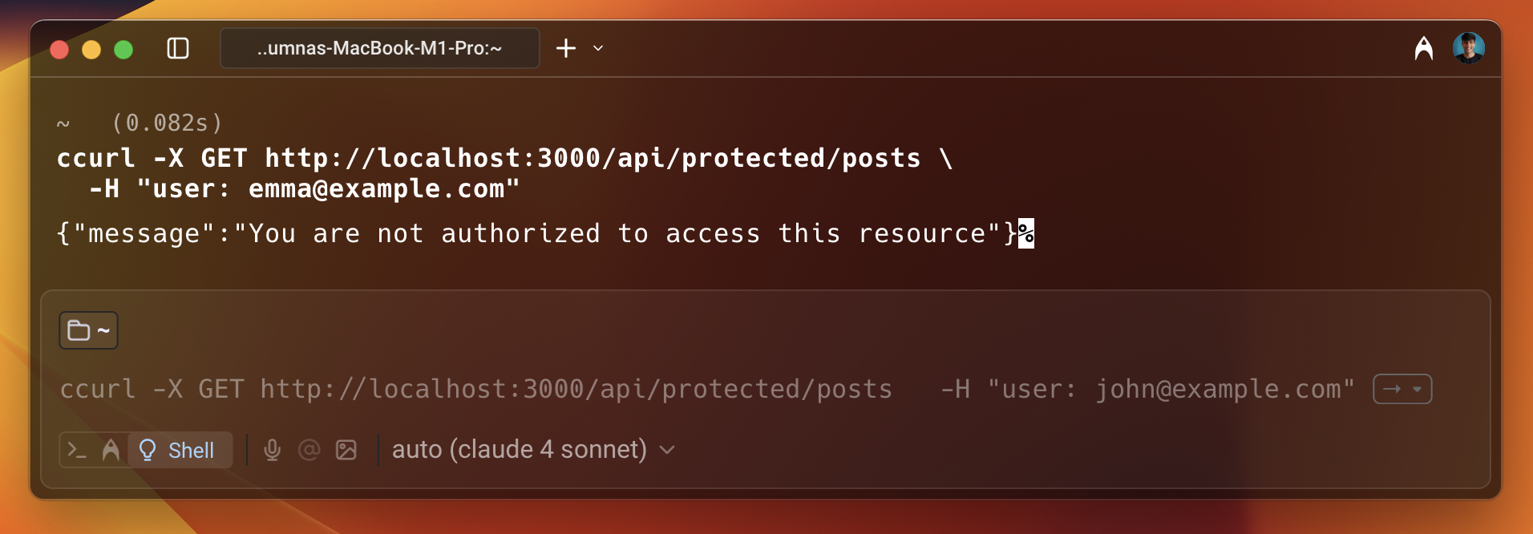The width and height of the screenshot is (1533, 534).
Task: Select the ..umnas-MacBook-M1-Pro:~ tab
Action: pyautogui.click(x=379, y=48)
